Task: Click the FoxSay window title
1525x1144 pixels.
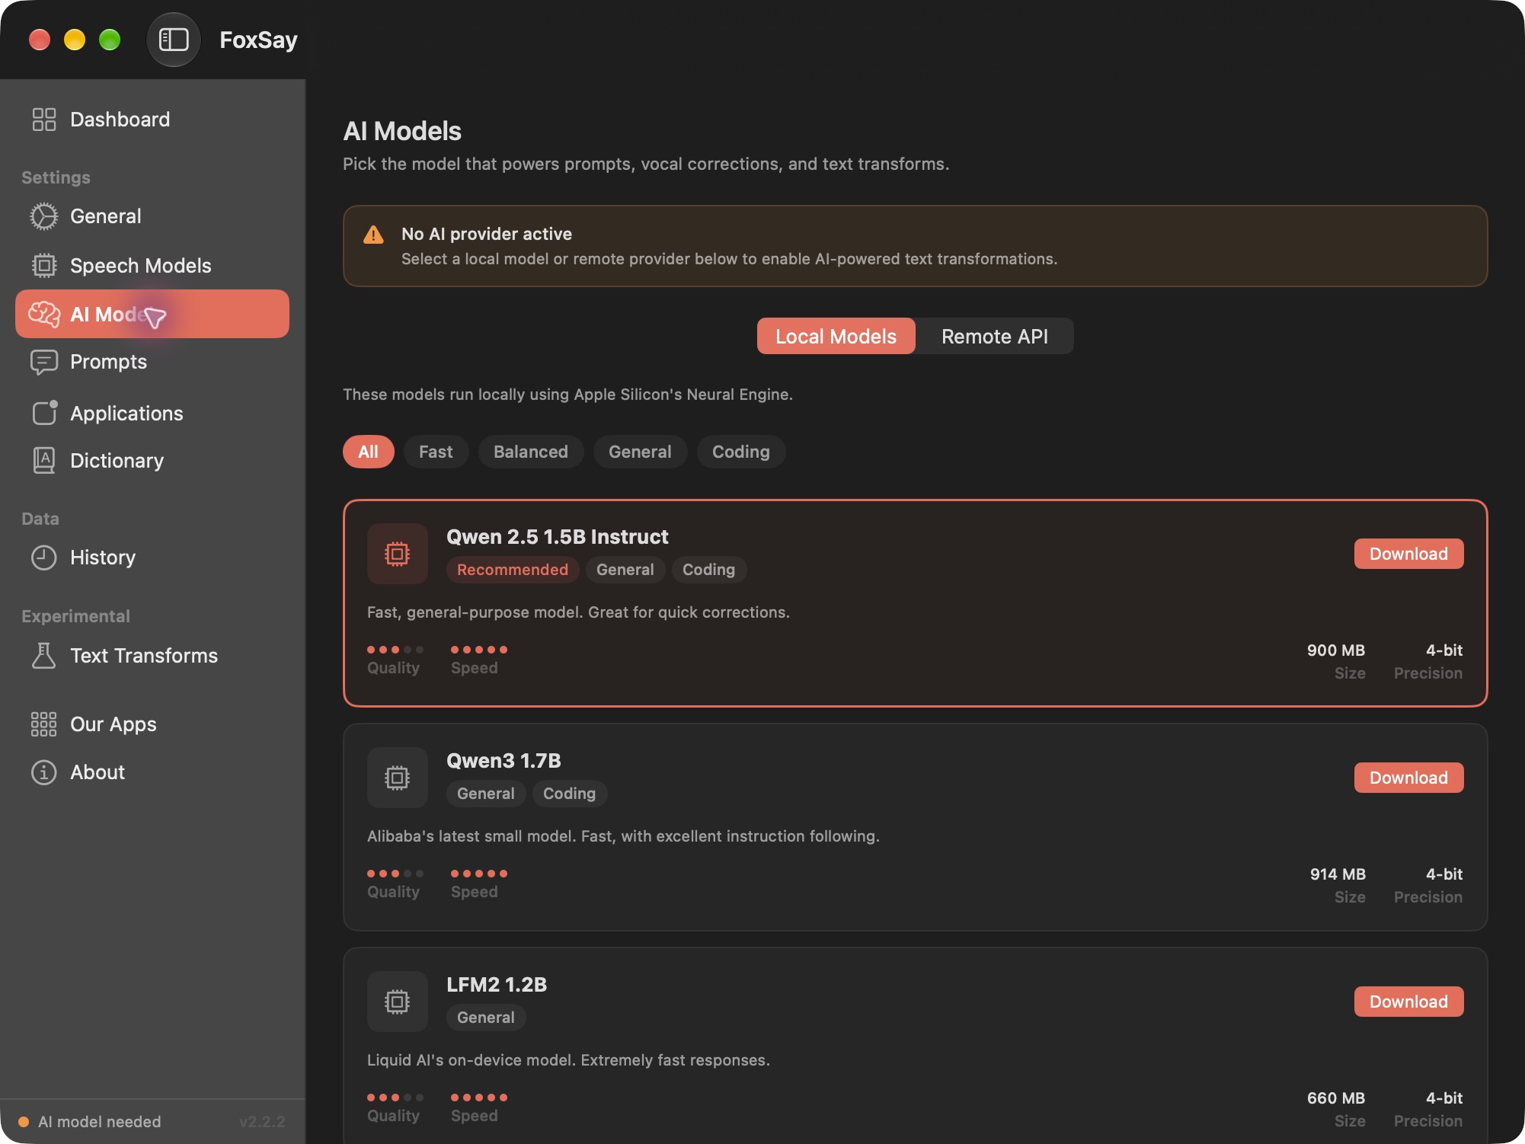Action: [258, 40]
